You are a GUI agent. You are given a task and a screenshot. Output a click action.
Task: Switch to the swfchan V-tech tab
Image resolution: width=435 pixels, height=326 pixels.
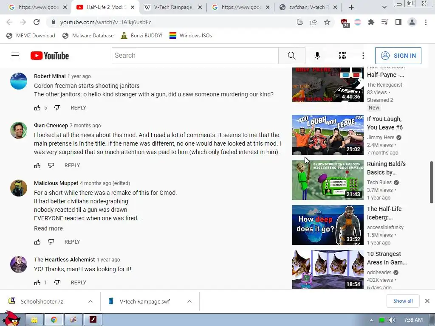tap(308, 7)
